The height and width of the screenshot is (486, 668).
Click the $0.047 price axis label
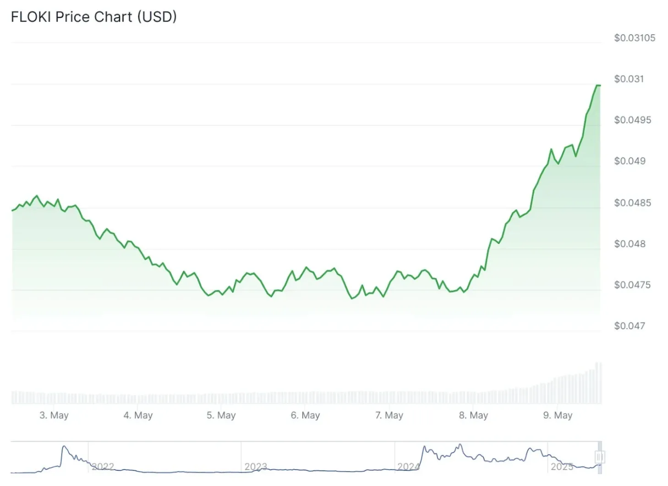click(629, 326)
